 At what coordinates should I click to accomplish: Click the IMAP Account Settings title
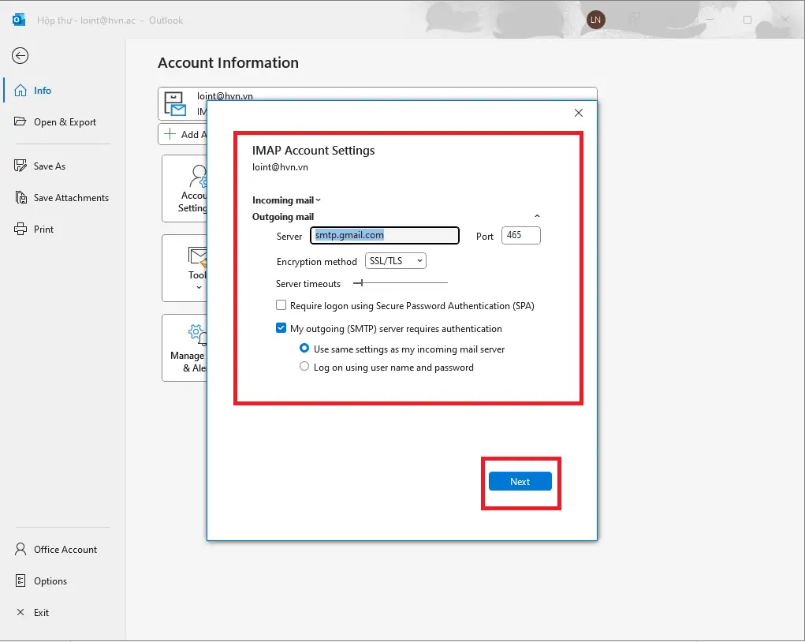pos(313,151)
